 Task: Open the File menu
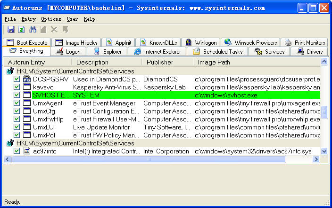pyautogui.click(x=10, y=19)
